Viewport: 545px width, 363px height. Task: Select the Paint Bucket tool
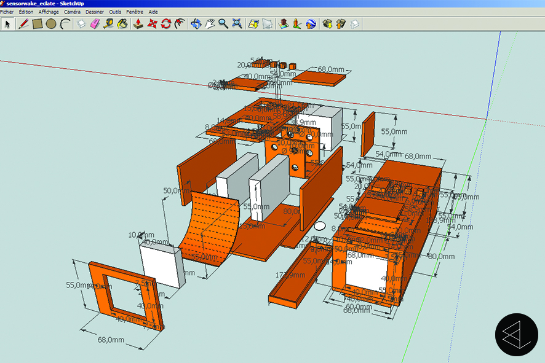pyautogui.click(x=122, y=24)
